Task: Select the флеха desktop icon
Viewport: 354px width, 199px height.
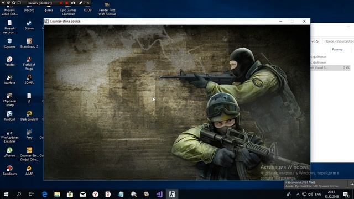Action: click(x=49, y=9)
